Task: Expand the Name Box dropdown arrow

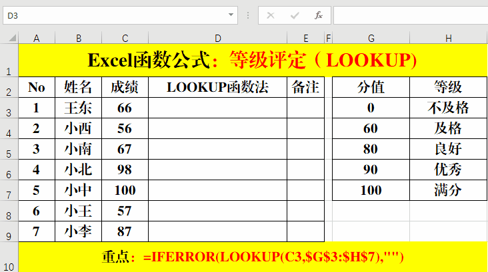Action: pyautogui.click(x=231, y=15)
